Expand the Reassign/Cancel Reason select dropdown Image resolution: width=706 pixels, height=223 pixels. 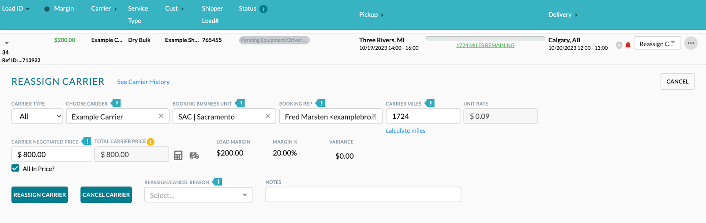pyautogui.click(x=199, y=195)
